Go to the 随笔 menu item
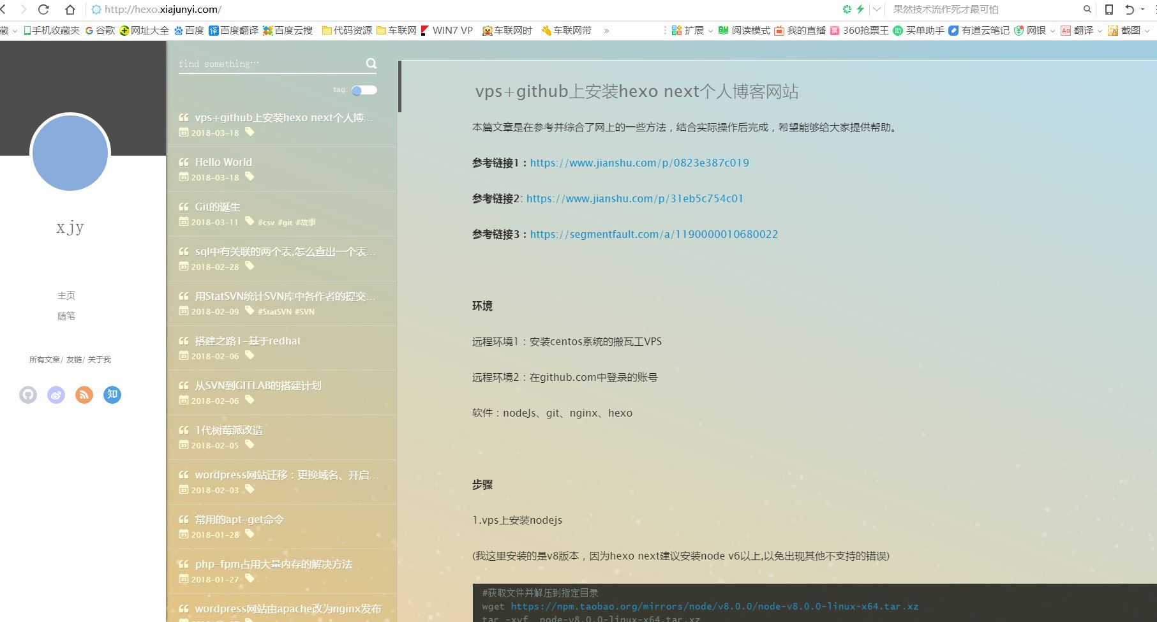Screen dimensions: 1157x622 point(66,316)
